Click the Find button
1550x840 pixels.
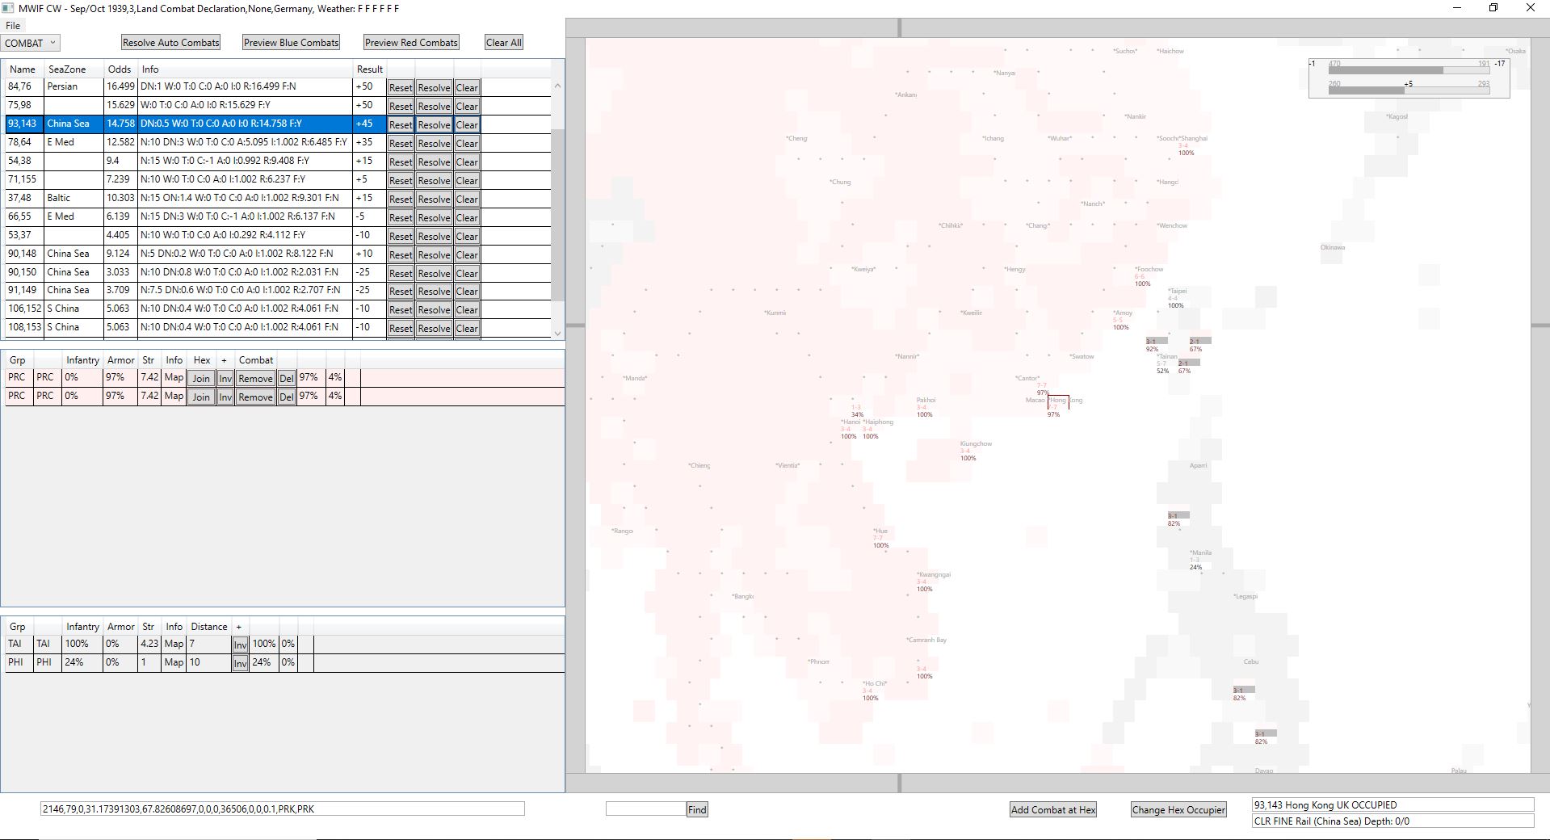pos(697,809)
